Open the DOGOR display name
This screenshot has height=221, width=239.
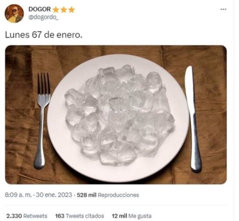coord(40,9)
